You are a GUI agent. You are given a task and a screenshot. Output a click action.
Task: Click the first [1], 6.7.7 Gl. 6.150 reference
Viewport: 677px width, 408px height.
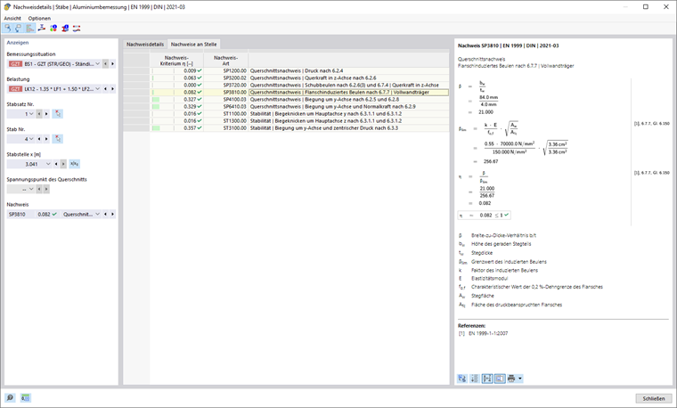pos(651,124)
